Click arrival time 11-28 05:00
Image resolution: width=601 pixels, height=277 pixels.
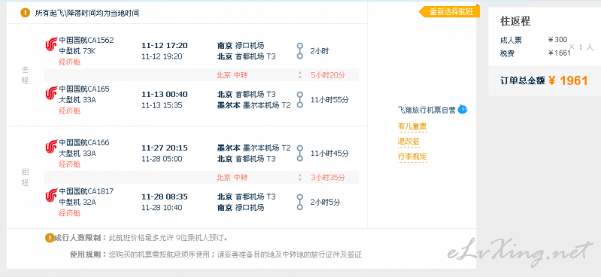coord(162,159)
